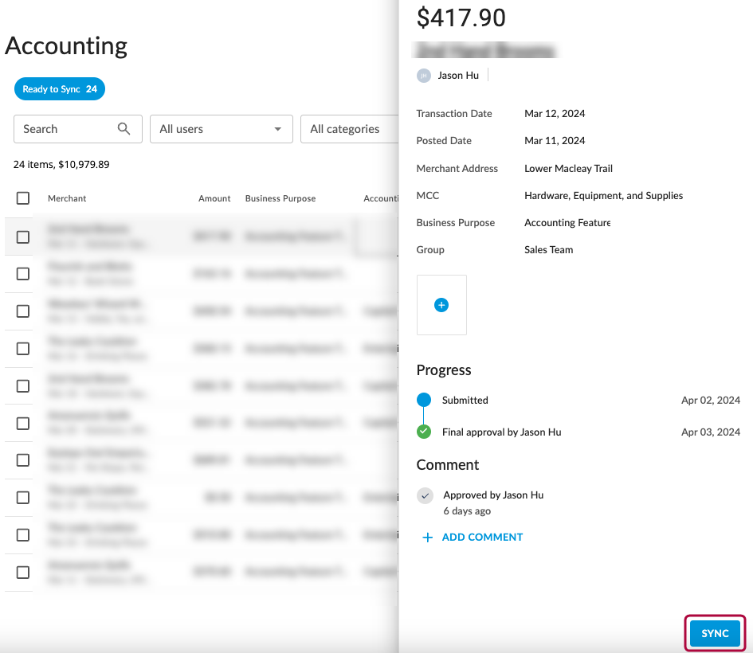Tick the last visible row's checkbox
Screen dimensions: 753x653
pyautogui.click(x=23, y=573)
